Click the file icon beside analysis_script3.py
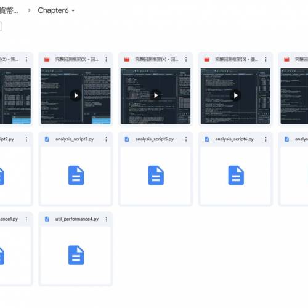 pyautogui.click(x=47, y=139)
